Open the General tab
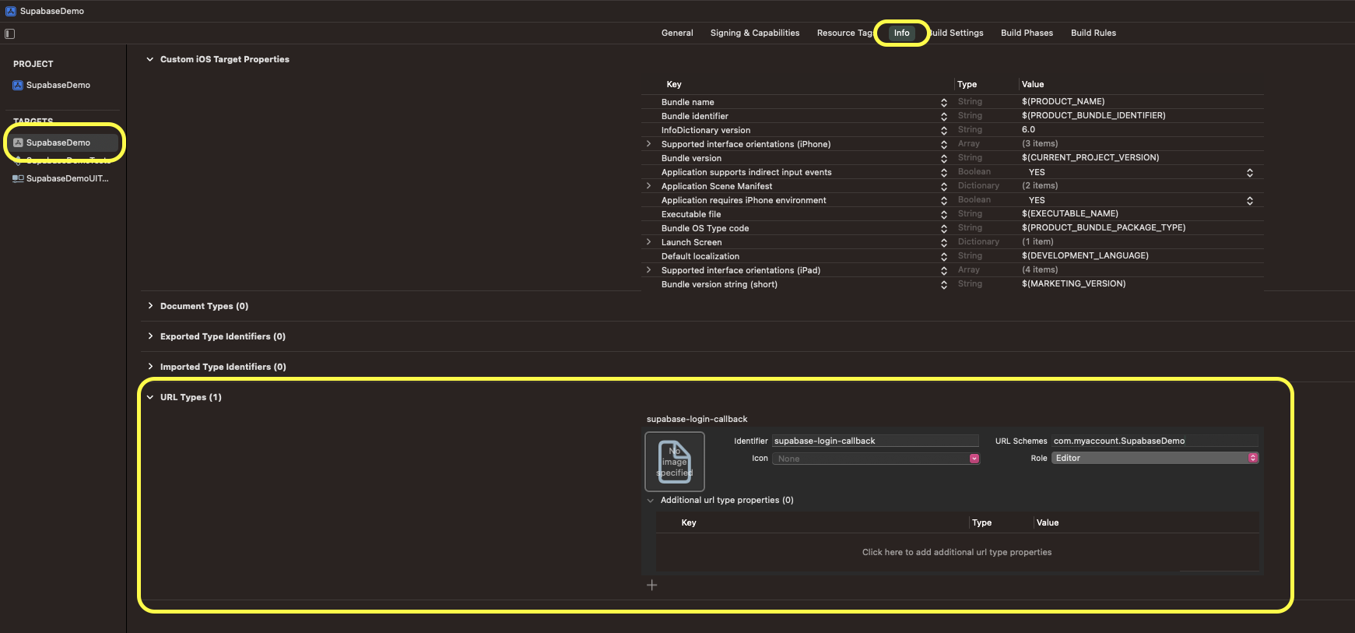This screenshot has height=633, width=1355. pyautogui.click(x=677, y=33)
